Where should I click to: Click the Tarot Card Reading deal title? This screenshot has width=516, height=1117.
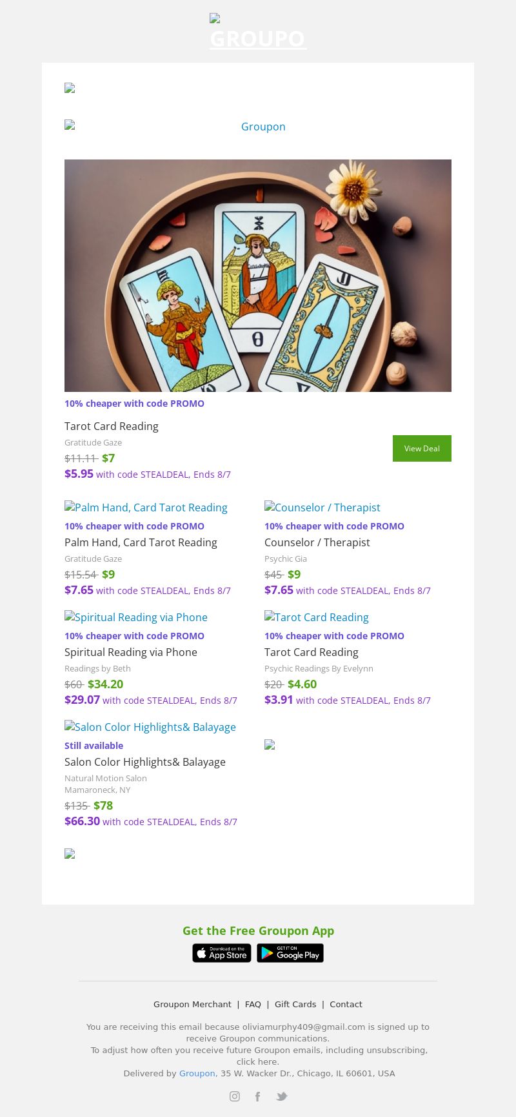tap(112, 426)
